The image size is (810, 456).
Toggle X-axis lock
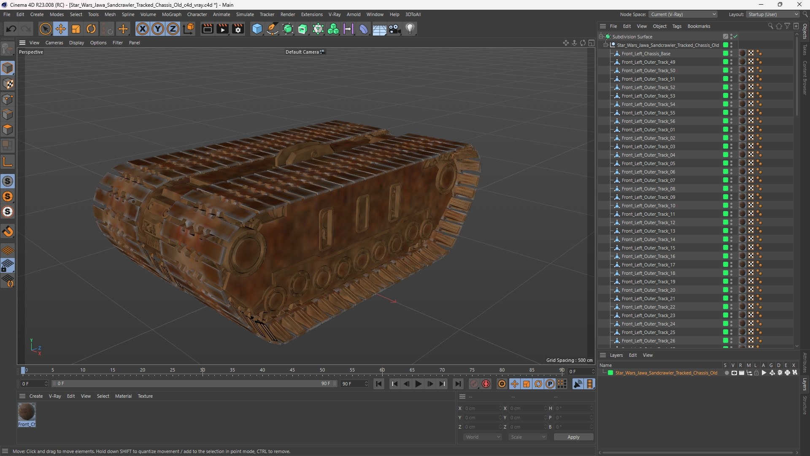click(143, 29)
